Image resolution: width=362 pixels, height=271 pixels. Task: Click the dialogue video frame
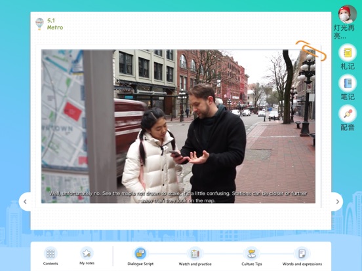tap(178, 126)
